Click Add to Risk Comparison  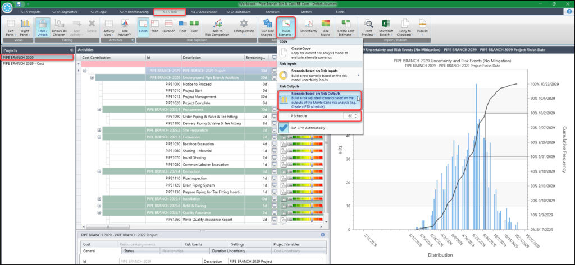point(217,27)
